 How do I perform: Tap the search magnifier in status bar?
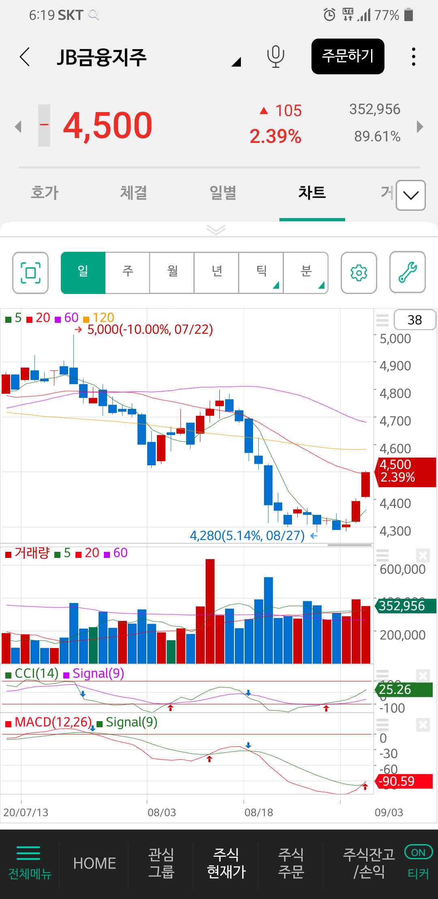[x=94, y=15]
